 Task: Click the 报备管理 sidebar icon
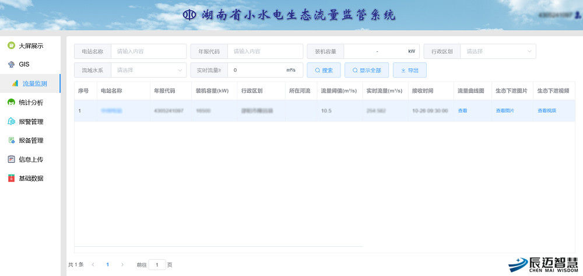click(11, 141)
